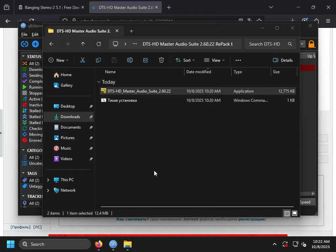
Task: Click the Cut scissors icon in Explorer toolbar
Action: (x=82, y=60)
